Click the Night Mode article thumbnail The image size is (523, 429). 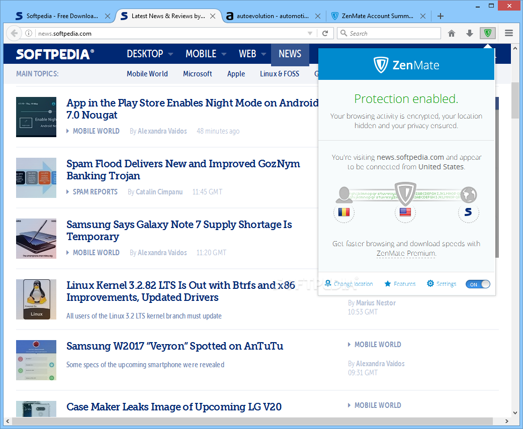tap(36, 117)
